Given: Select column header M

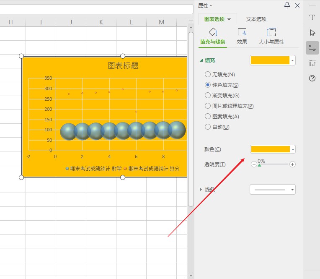Looking at the screenshot, I should [161, 22].
